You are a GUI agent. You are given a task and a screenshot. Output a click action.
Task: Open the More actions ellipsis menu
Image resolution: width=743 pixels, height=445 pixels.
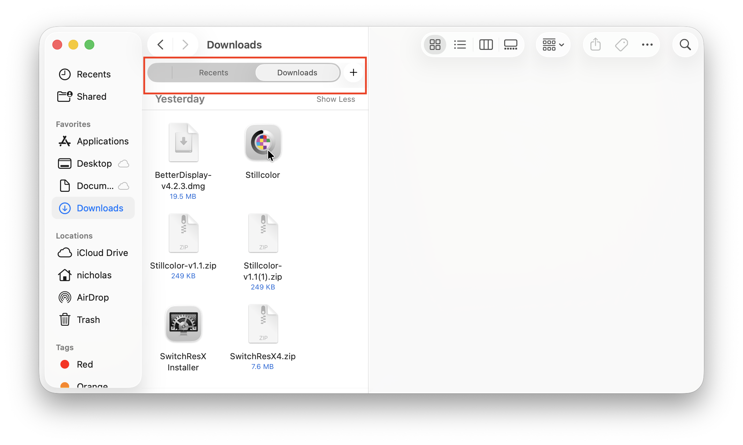click(647, 45)
